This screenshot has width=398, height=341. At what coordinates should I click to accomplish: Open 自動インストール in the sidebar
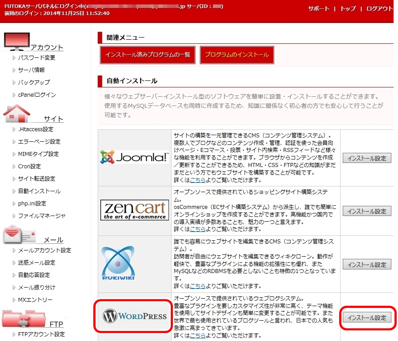click(39, 191)
